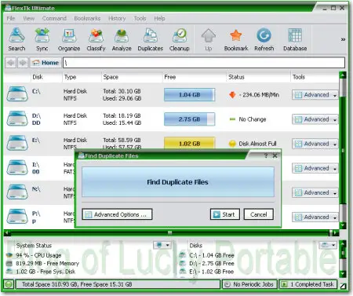This screenshot has width=353, height=296.
Task: Open the Help menu
Action: pos(159,18)
